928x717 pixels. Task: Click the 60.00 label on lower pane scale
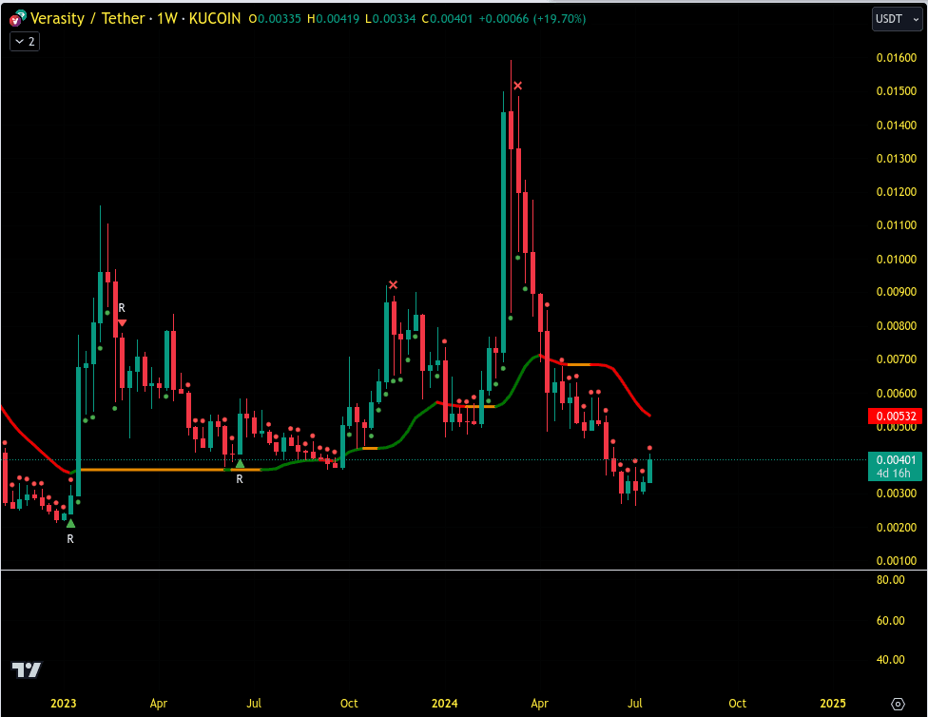[x=890, y=621]
